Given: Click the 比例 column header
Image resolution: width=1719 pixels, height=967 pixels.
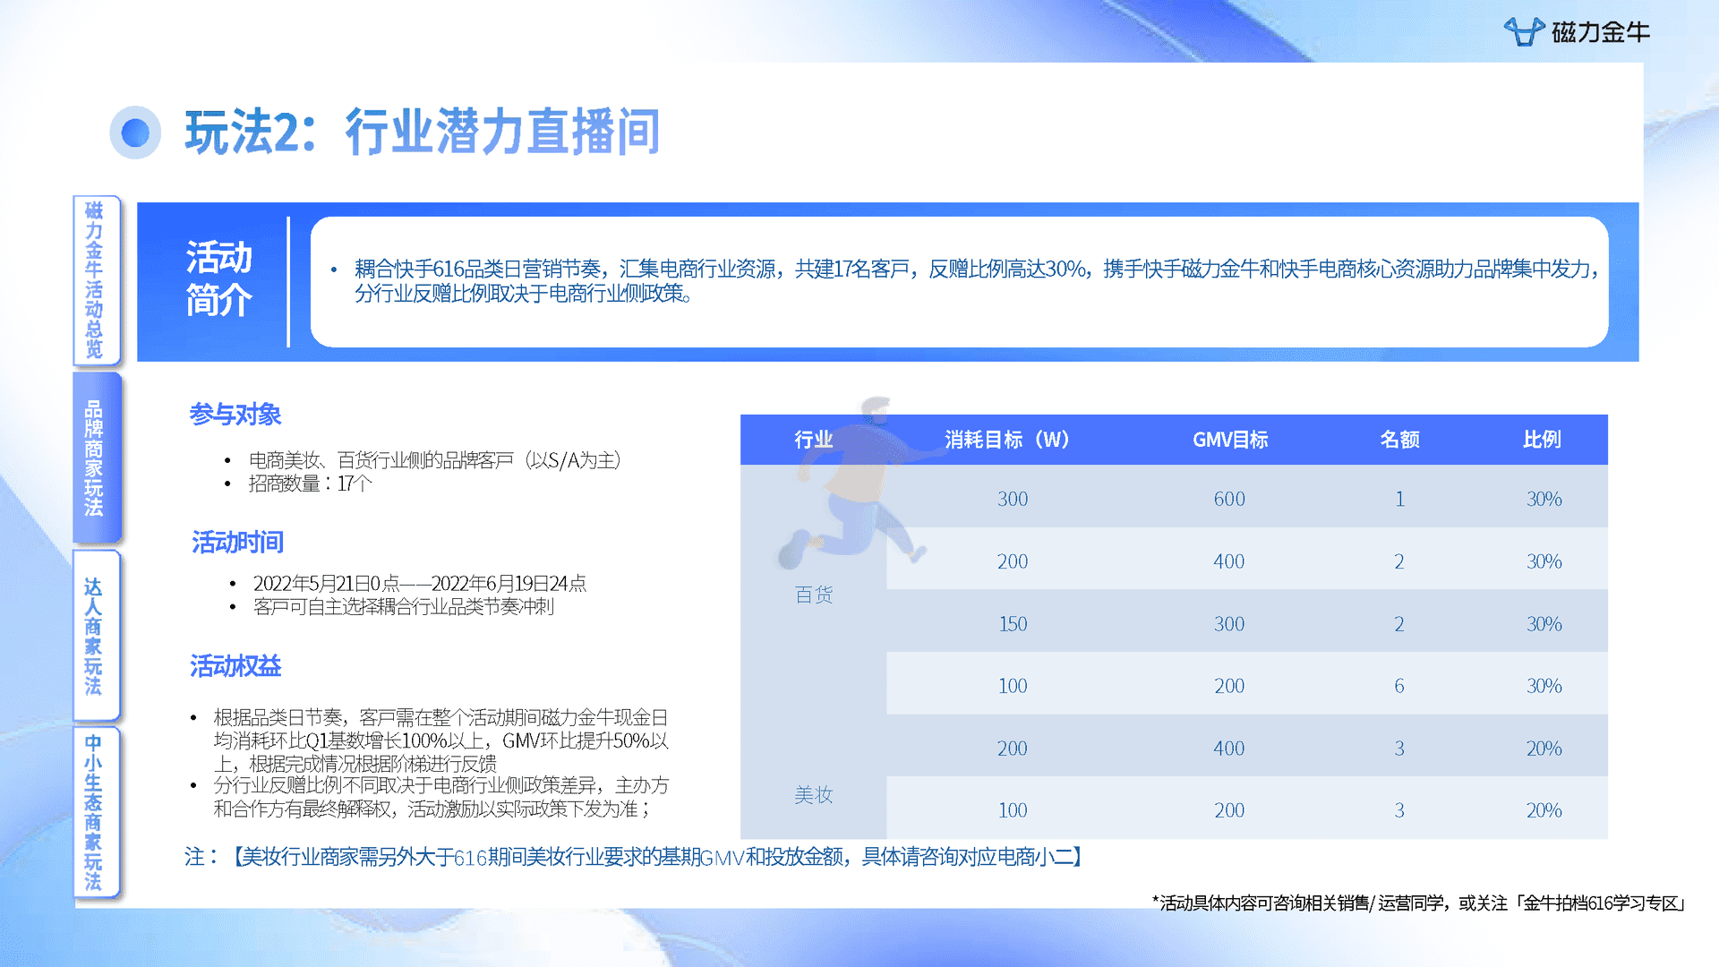Looking at the screenshot, I should click(x=1542, y=440).
